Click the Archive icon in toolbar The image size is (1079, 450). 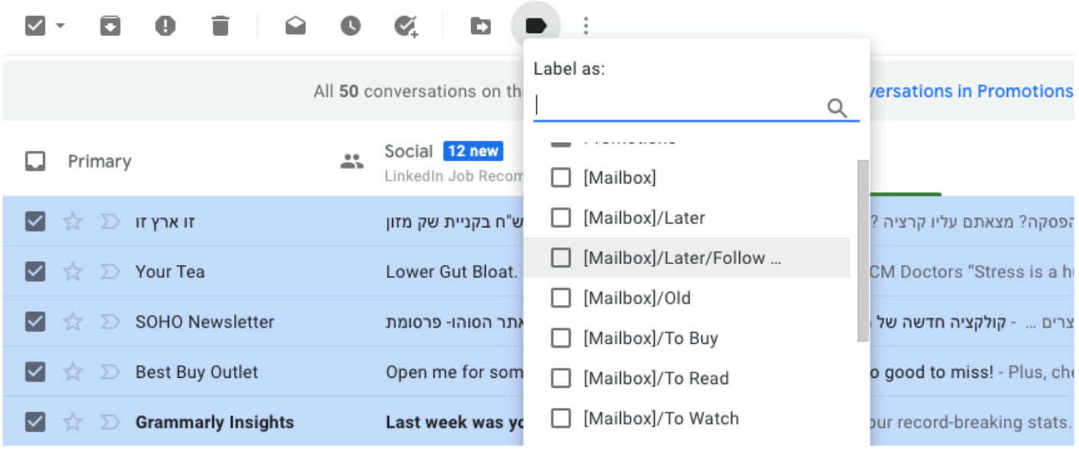[111, 26]
